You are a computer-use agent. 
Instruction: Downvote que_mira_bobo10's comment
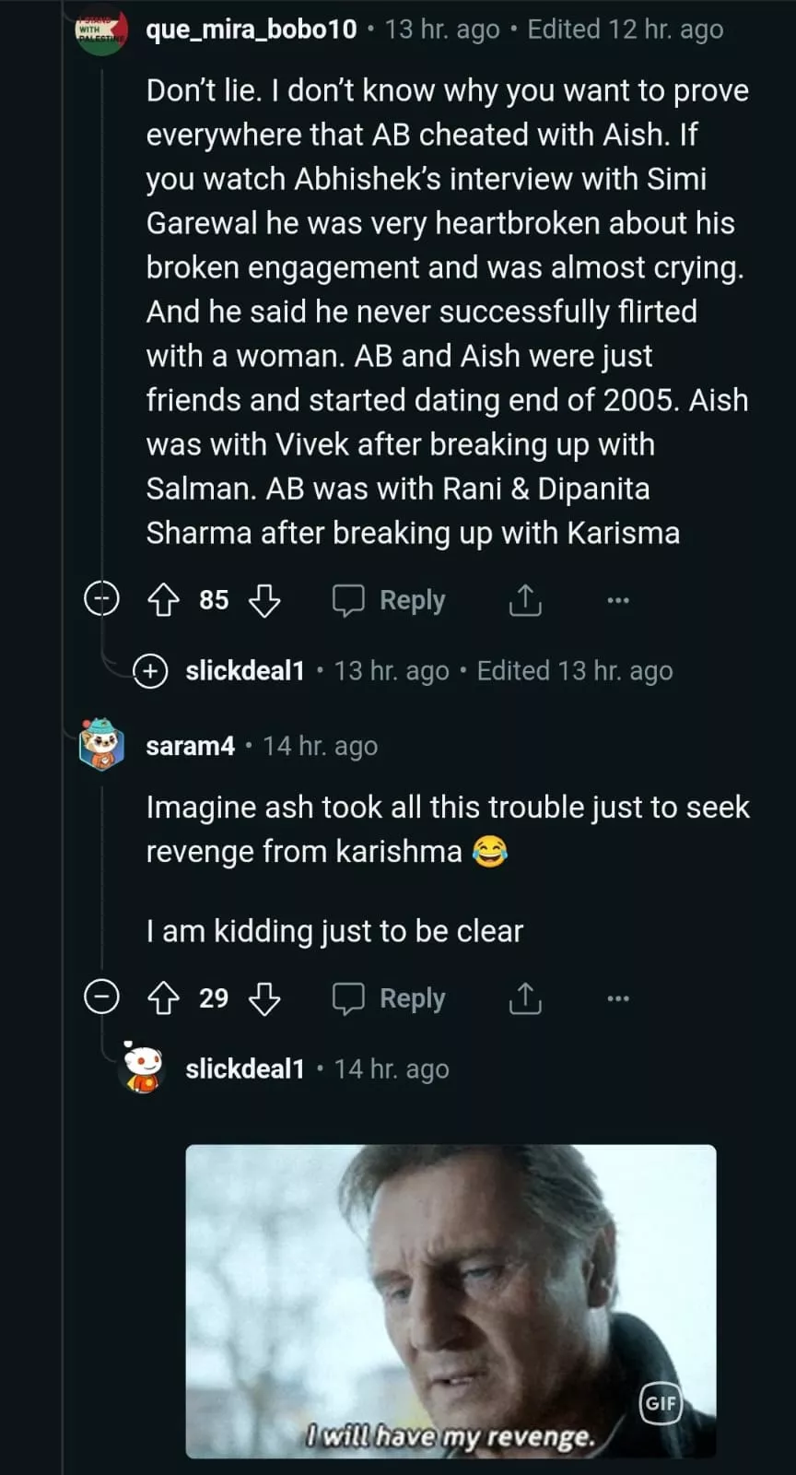(x=265, y=600)
